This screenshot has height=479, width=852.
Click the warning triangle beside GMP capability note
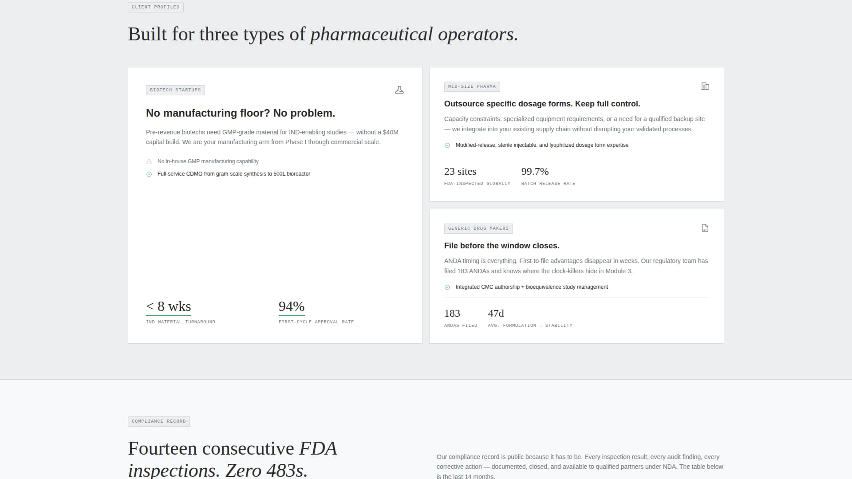pyautogui.click(x=149, y=161)
